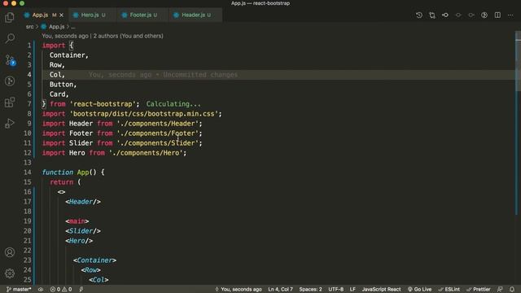Click '2 authors (You and others)' code lens
521x293 pixels.
129,36
